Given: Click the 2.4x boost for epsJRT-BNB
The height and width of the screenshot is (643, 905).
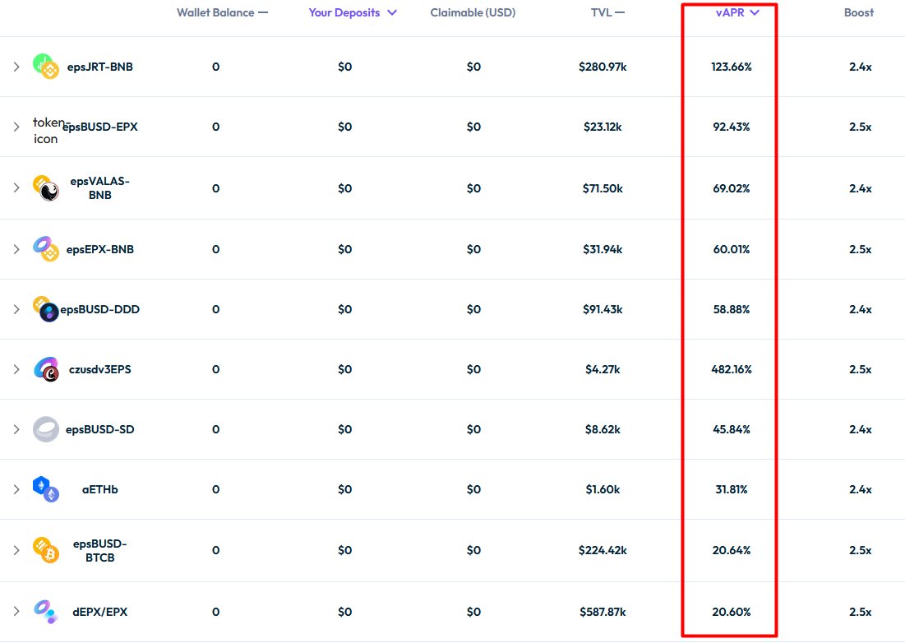Looking at the screenshot, I should click(x=860, y=67).
